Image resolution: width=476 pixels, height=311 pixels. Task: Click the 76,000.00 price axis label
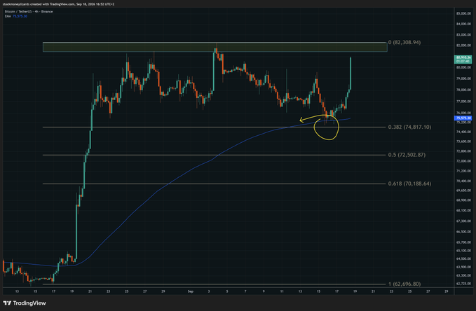point(463,113)
